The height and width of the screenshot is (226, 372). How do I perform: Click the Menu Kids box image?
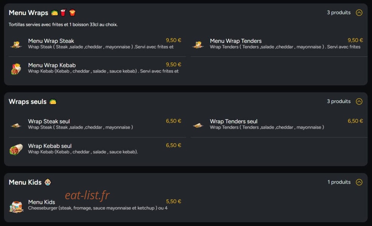pyautogui.click(x=16, y=206)
